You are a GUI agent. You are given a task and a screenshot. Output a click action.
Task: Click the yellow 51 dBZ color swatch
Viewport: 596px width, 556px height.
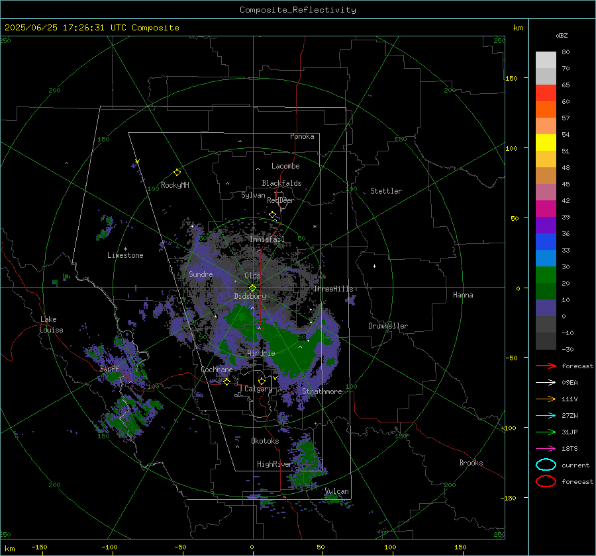(546, 143)
